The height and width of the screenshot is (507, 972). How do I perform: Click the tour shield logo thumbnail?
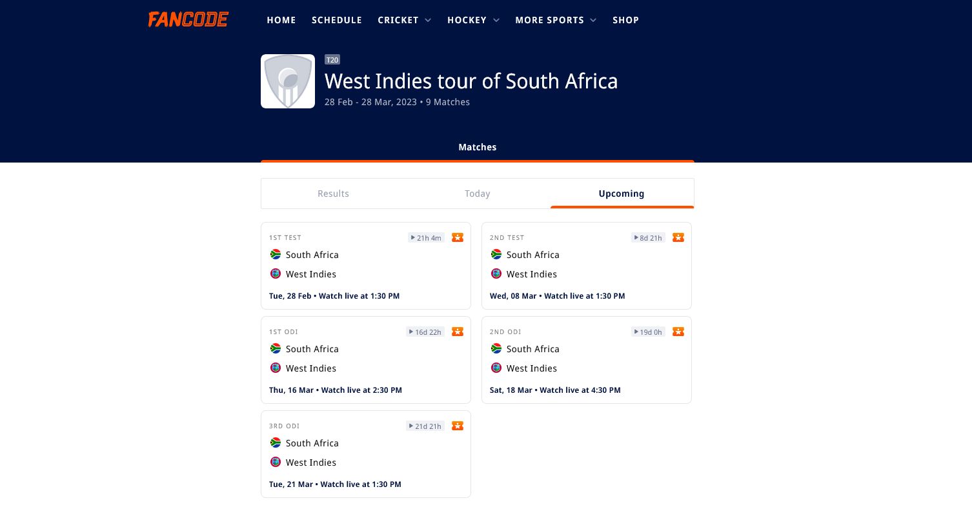288,81
